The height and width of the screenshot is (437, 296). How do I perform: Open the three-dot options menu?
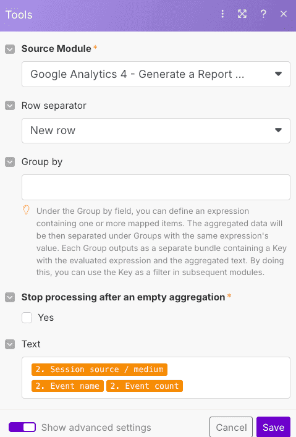click(222, 14)
